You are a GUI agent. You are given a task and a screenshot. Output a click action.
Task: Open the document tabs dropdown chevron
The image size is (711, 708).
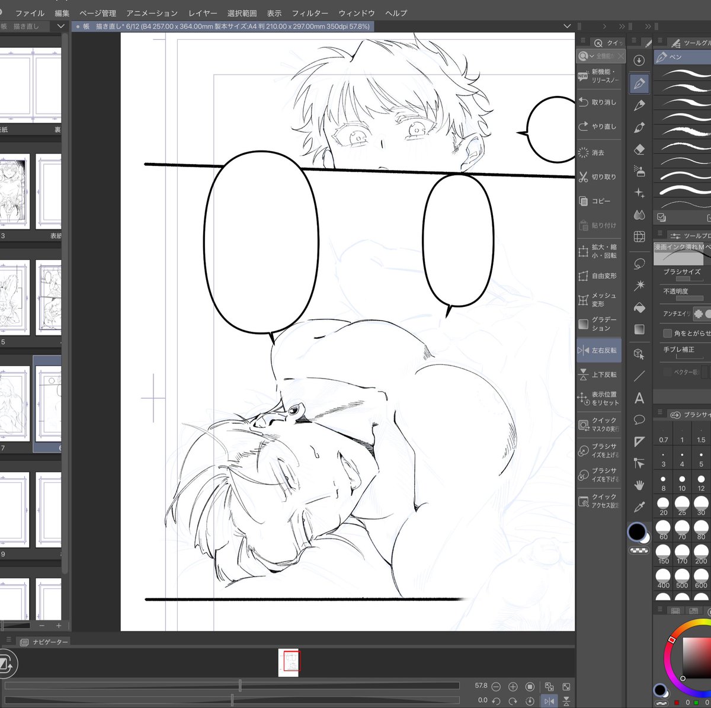tap(567, 26)
